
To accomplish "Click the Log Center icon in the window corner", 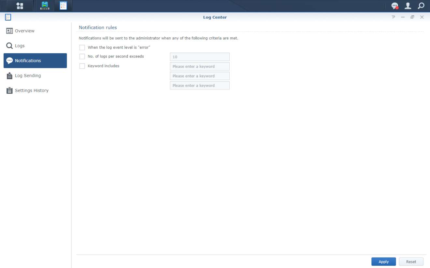I will pos(8,17).
